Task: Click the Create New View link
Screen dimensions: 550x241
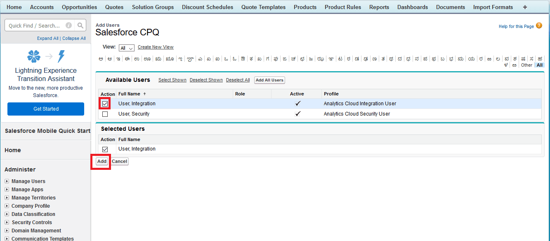Action: pyautogui.click(x=156, y=47)
